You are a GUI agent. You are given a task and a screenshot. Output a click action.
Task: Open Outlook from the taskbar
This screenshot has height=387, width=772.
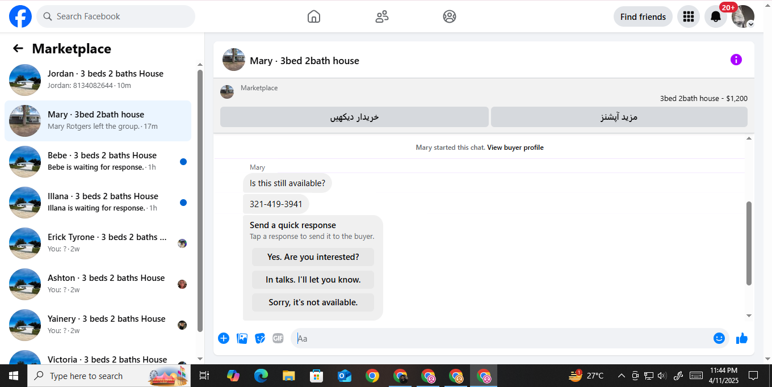pos(345,376)
